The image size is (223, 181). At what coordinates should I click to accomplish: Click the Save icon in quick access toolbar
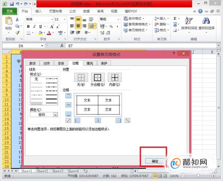click(x=12, y=4)
